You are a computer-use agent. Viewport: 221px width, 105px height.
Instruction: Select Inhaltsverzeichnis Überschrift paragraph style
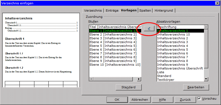[x=180, y=68]
